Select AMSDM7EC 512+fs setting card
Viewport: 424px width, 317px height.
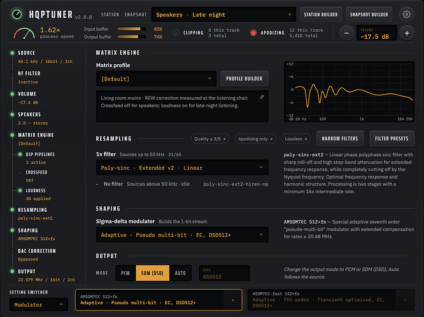click(159, 300)
